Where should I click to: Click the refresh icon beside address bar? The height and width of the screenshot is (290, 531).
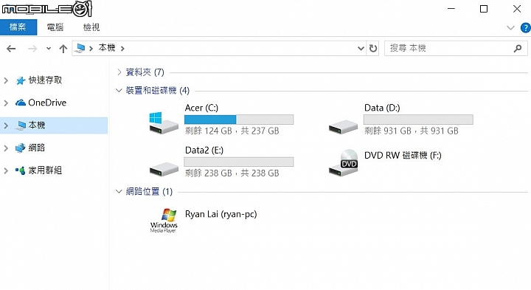373,49
